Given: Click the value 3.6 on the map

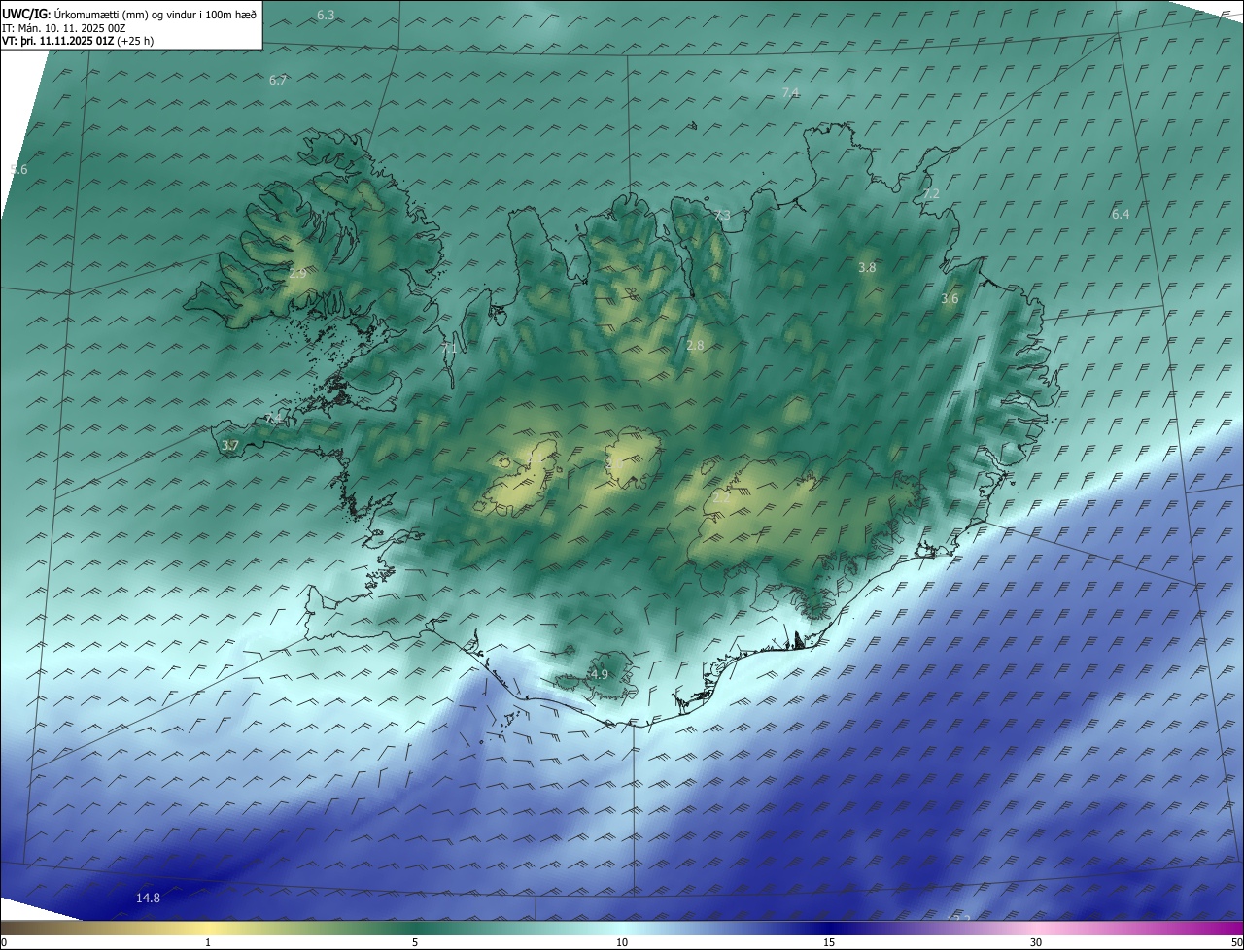Looking at the screenshot, I should pyautogui.click(x=950, y=299).
